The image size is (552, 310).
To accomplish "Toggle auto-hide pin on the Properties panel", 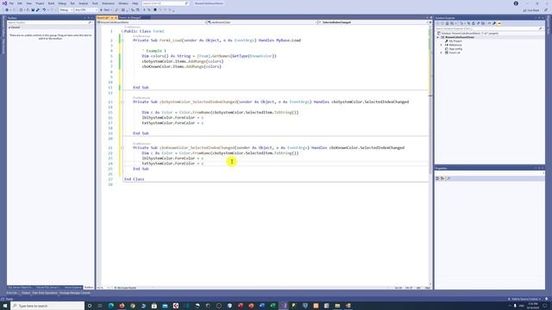I will tap(539, 169).
